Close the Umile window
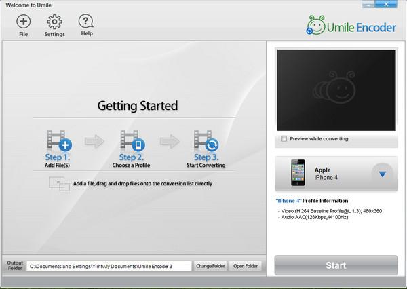 (x=386, y=4)
